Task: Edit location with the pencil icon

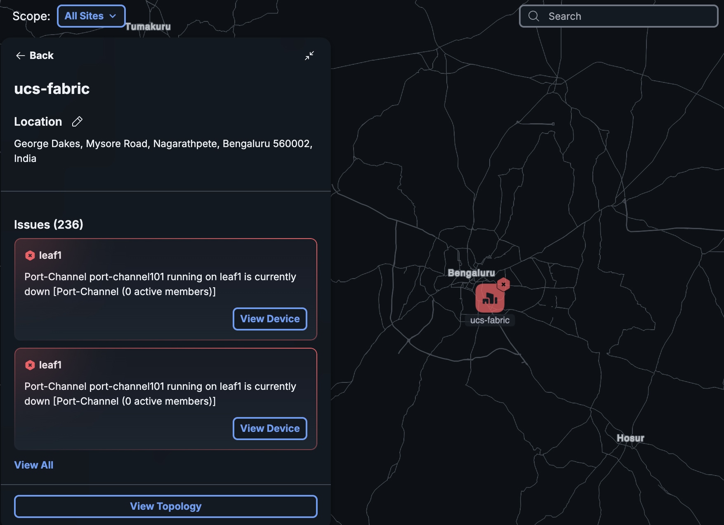Action: coord(77,122)
